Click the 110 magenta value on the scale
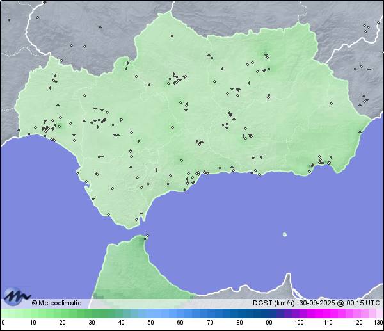Screen dimensions: 384x331 point(328,322)
